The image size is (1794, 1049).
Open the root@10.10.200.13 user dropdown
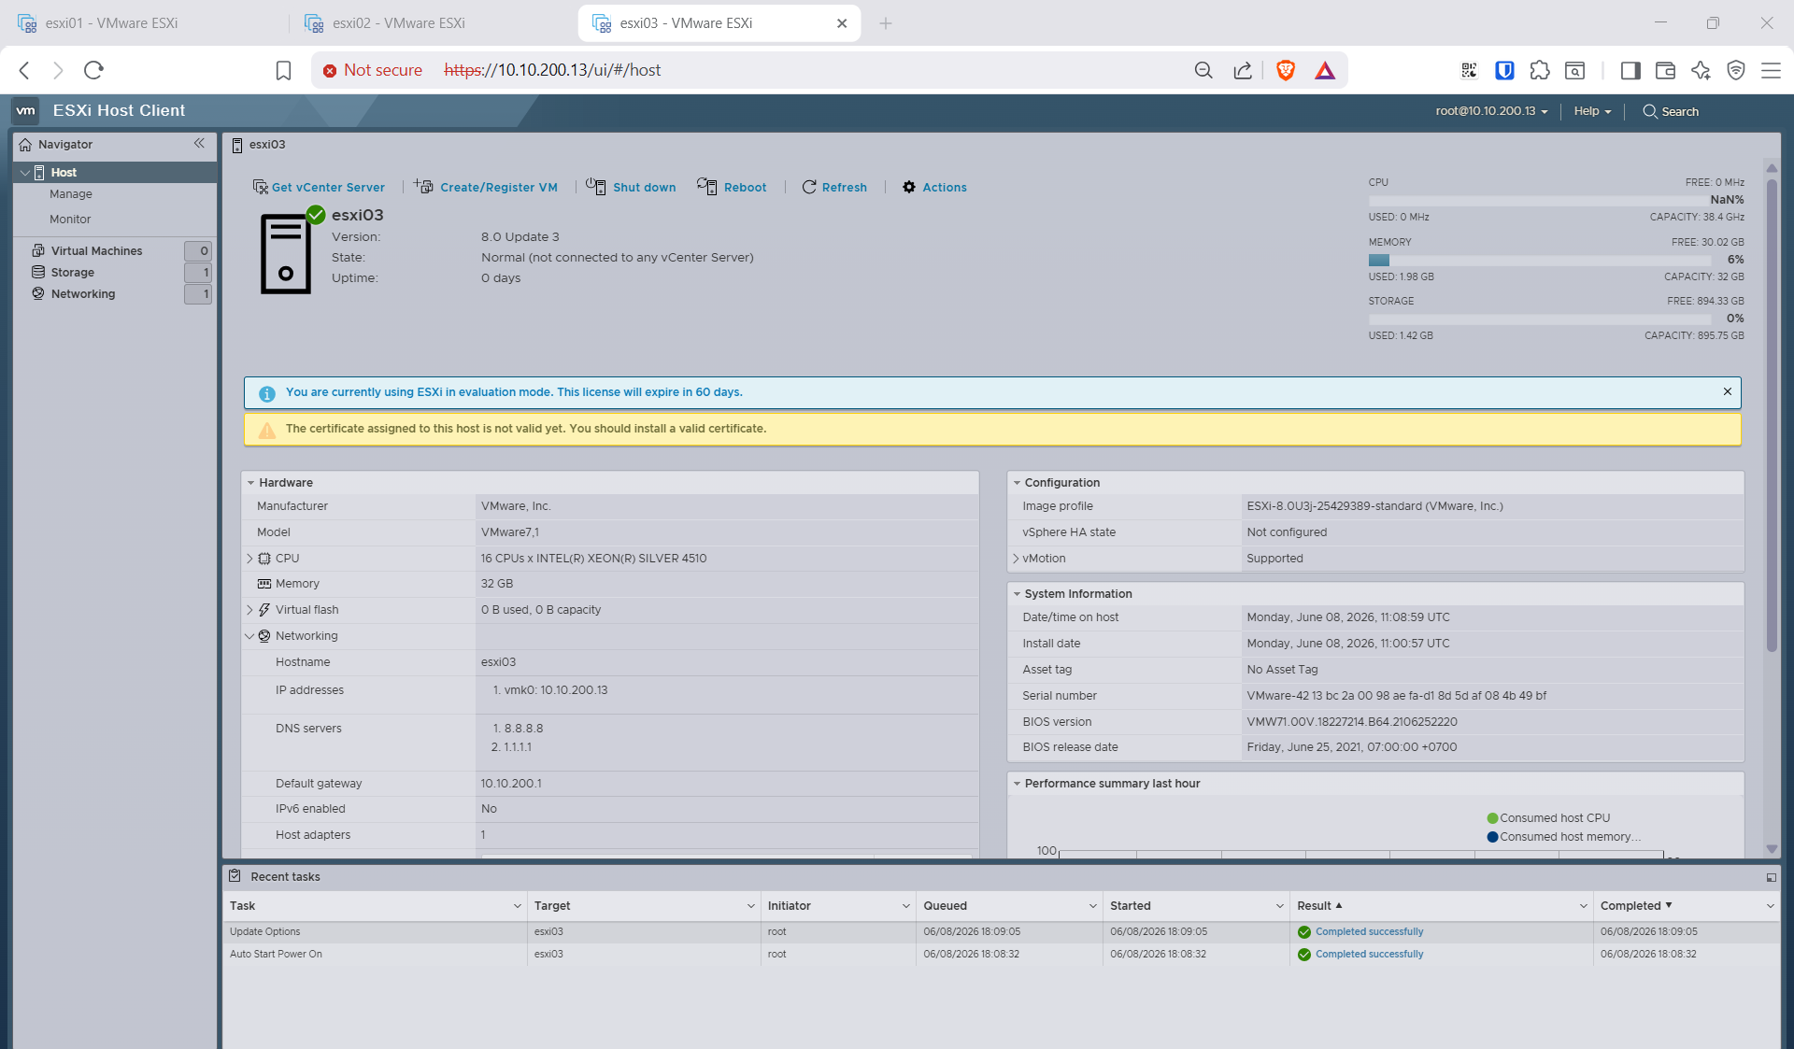click(1491, 111)
